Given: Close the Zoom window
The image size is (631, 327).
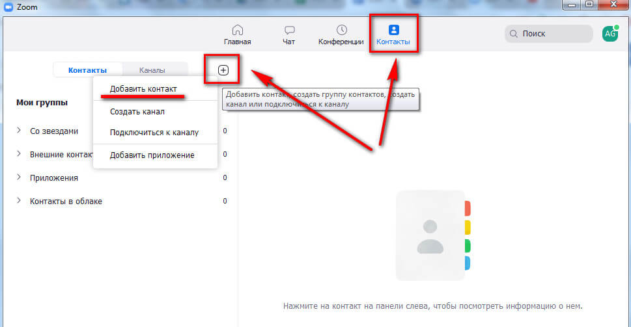Looking at the screenshot, I should coord(614,5).
